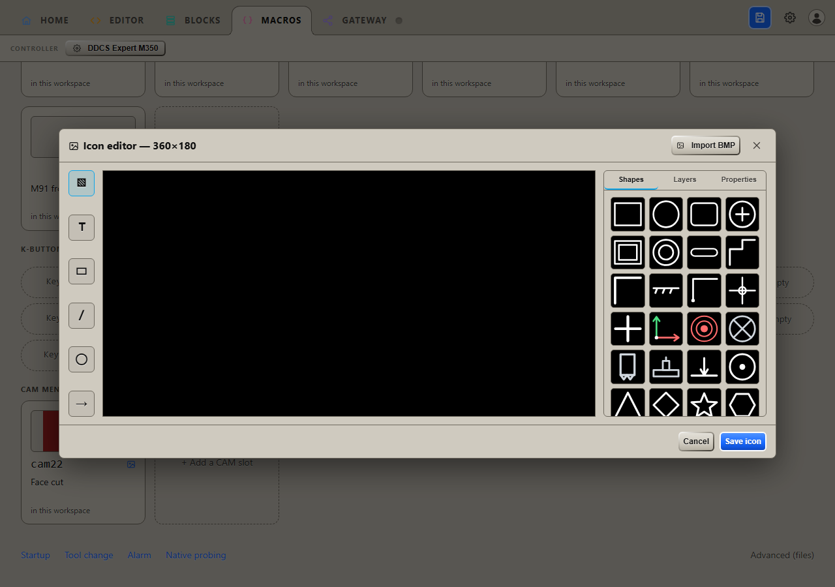Open the Gateway tab

pyautogui.click(x=362, y=20)
